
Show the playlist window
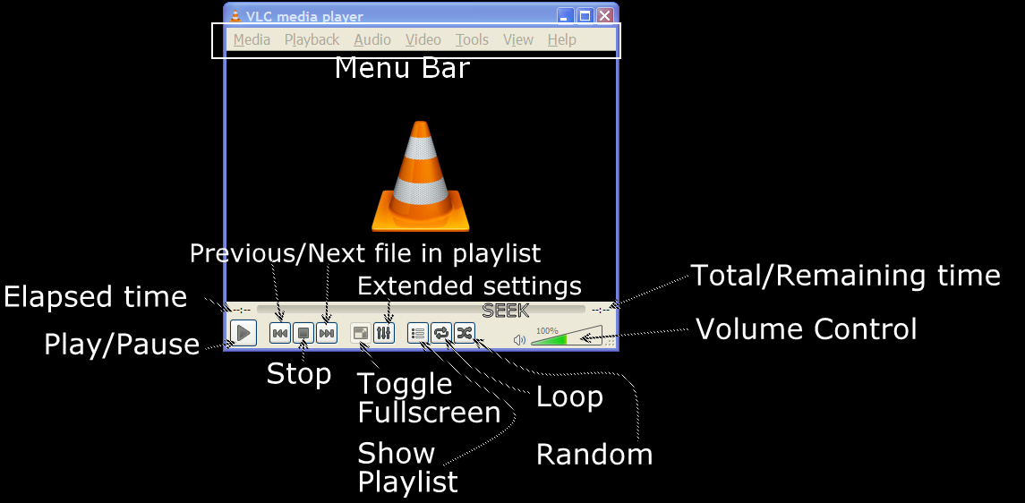(417, 333)
